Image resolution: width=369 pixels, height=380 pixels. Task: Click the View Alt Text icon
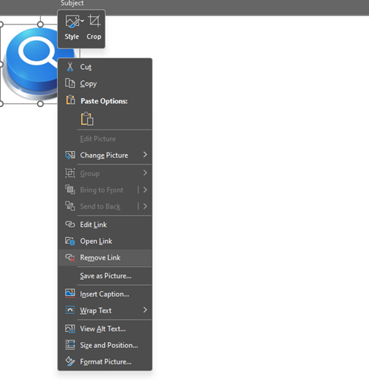[x=70, y=329]
